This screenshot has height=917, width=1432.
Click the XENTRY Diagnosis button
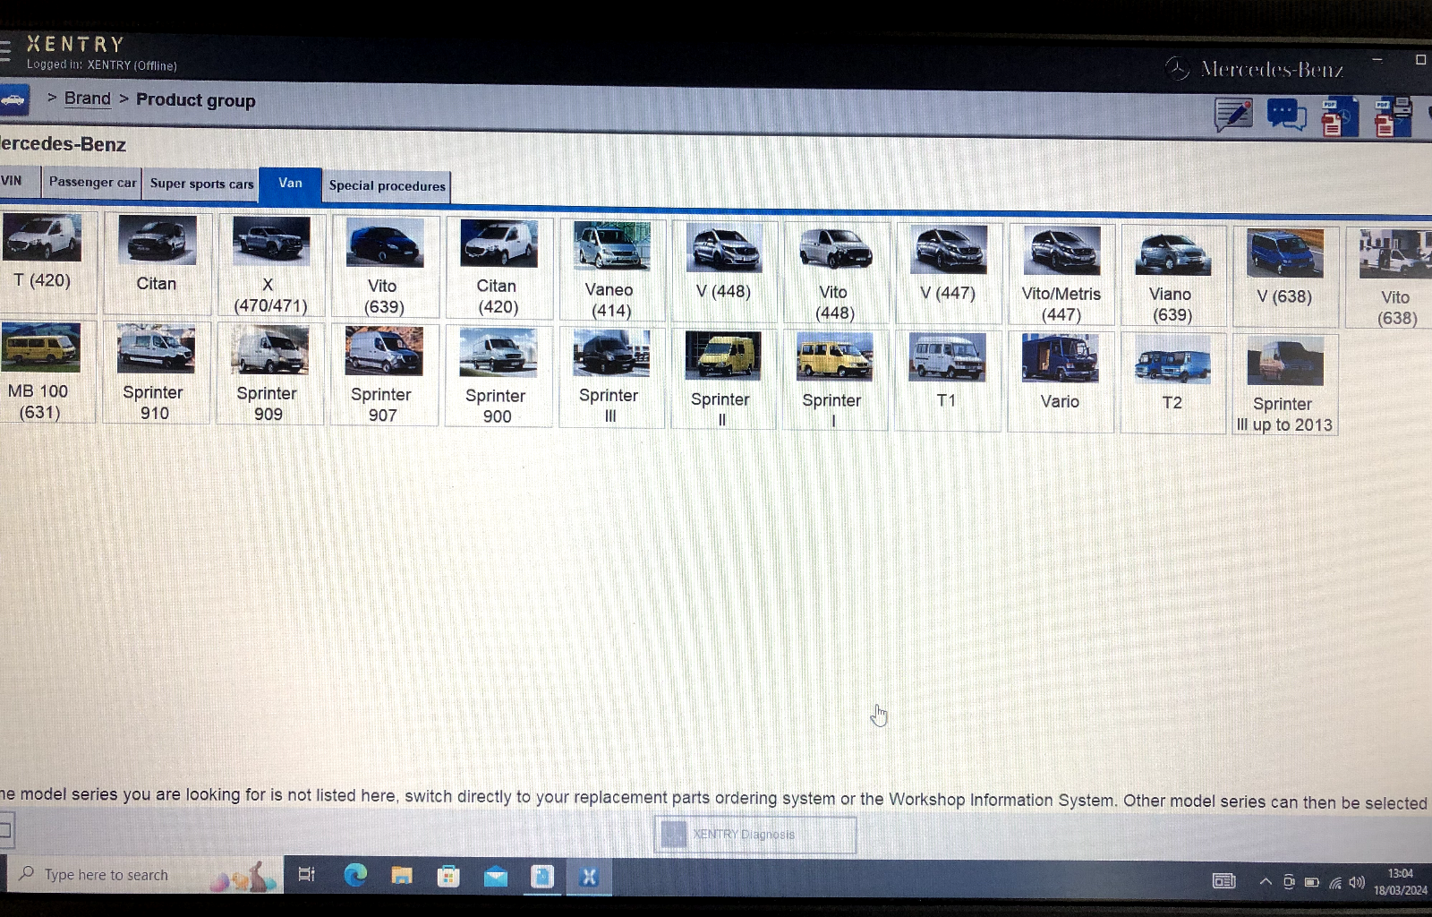tap(755, 835)
